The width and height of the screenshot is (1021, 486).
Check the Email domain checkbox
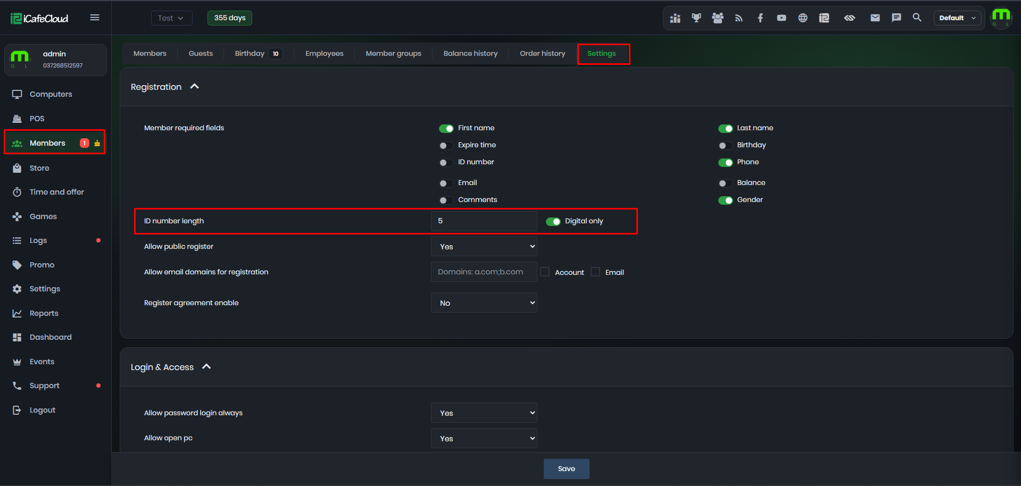click(x=595, y=272)
